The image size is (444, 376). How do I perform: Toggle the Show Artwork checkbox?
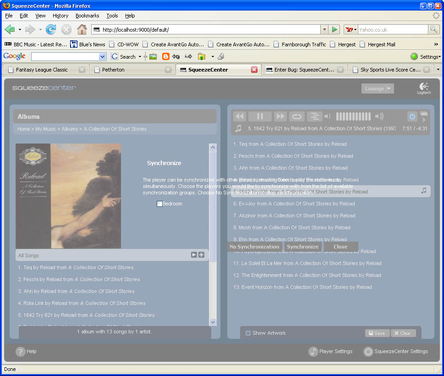pos(248,333)
